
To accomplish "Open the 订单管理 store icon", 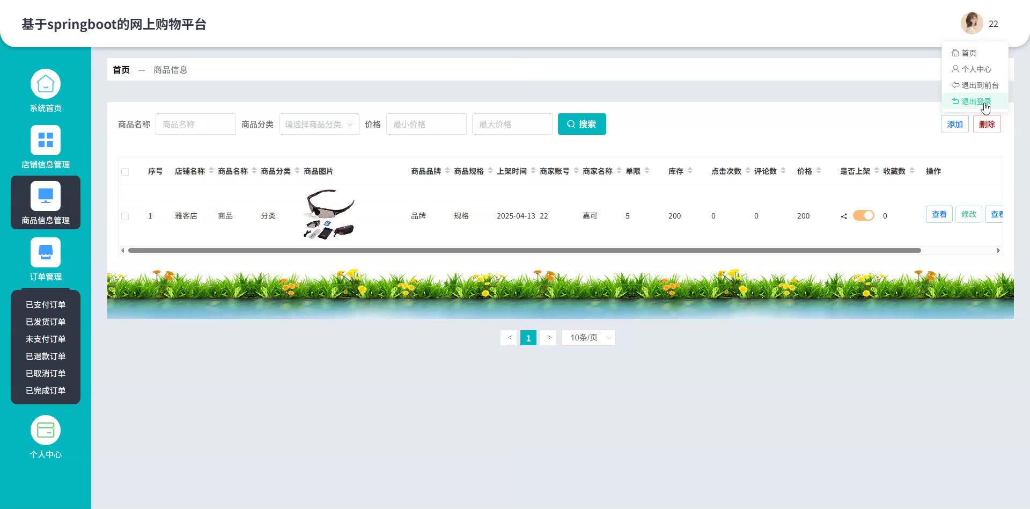I will [46, 252].
